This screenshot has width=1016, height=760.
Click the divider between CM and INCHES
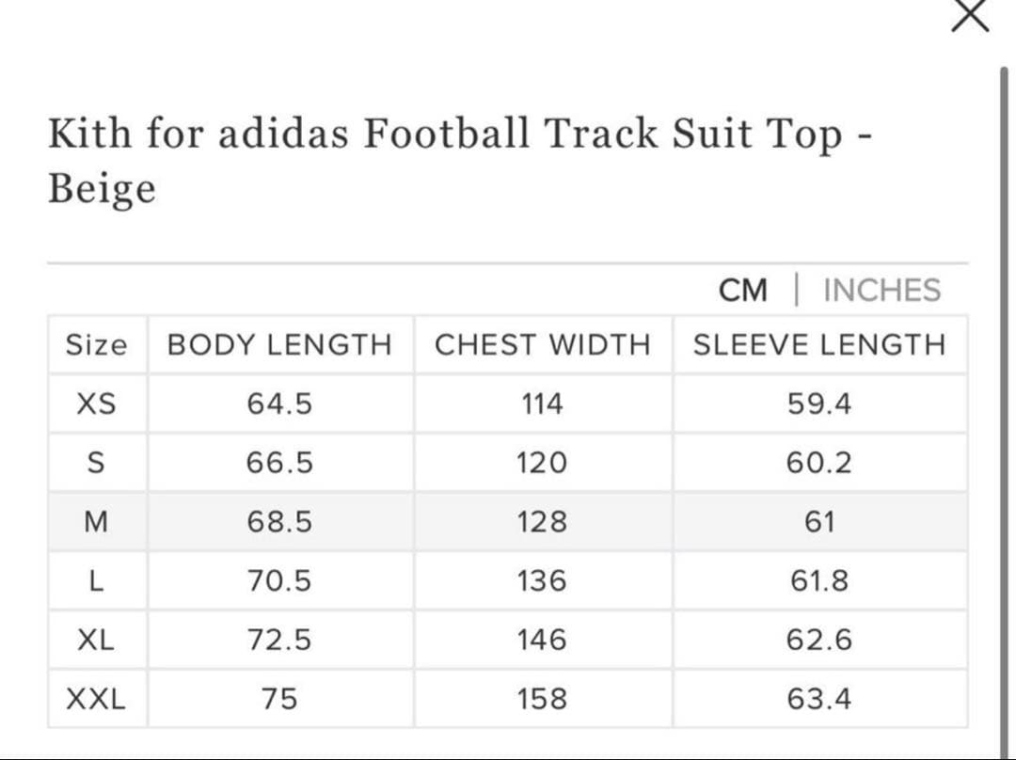pos(798,290)
